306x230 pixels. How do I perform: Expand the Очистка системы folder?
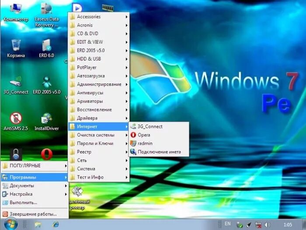click(x=99, y=135)
